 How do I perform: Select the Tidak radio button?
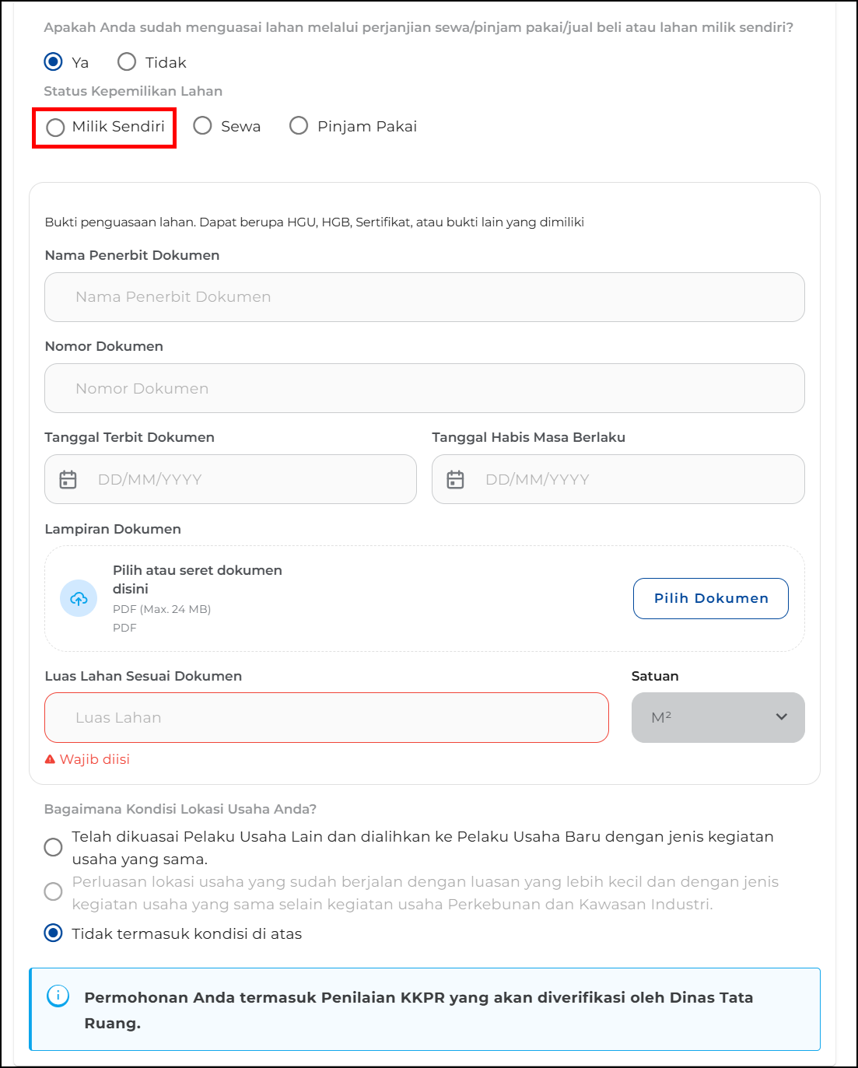(127, 62)
